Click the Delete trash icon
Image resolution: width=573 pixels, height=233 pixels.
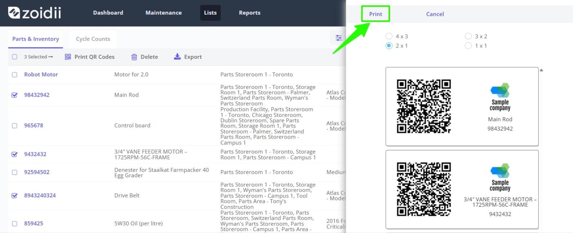click(134, 57)
